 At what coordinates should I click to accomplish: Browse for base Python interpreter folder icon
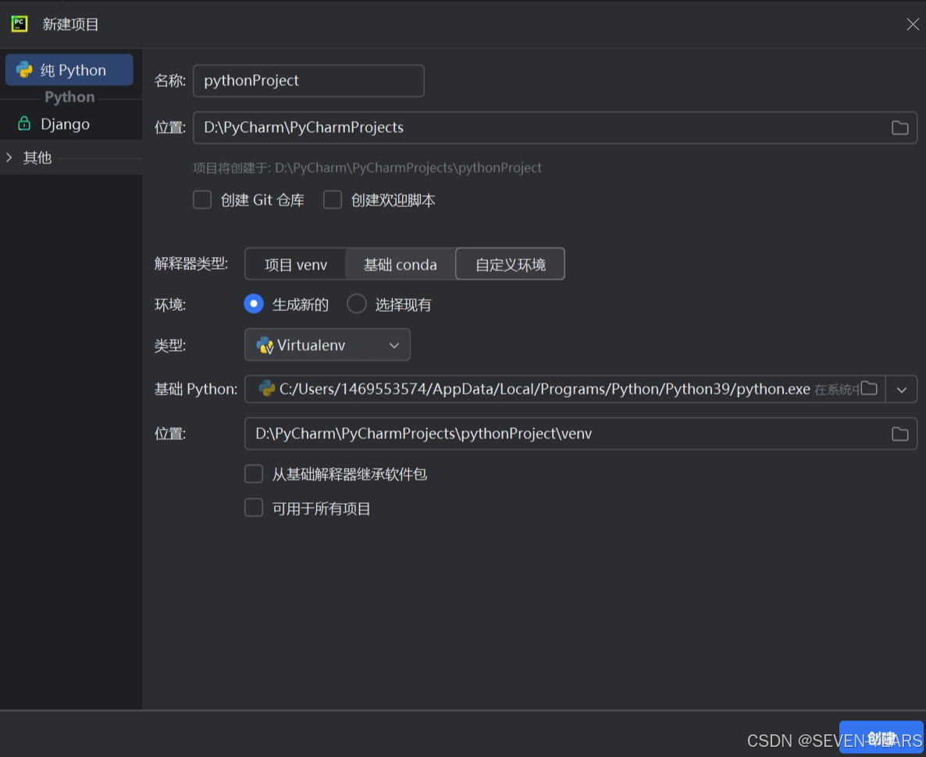[x=869, y=389]
